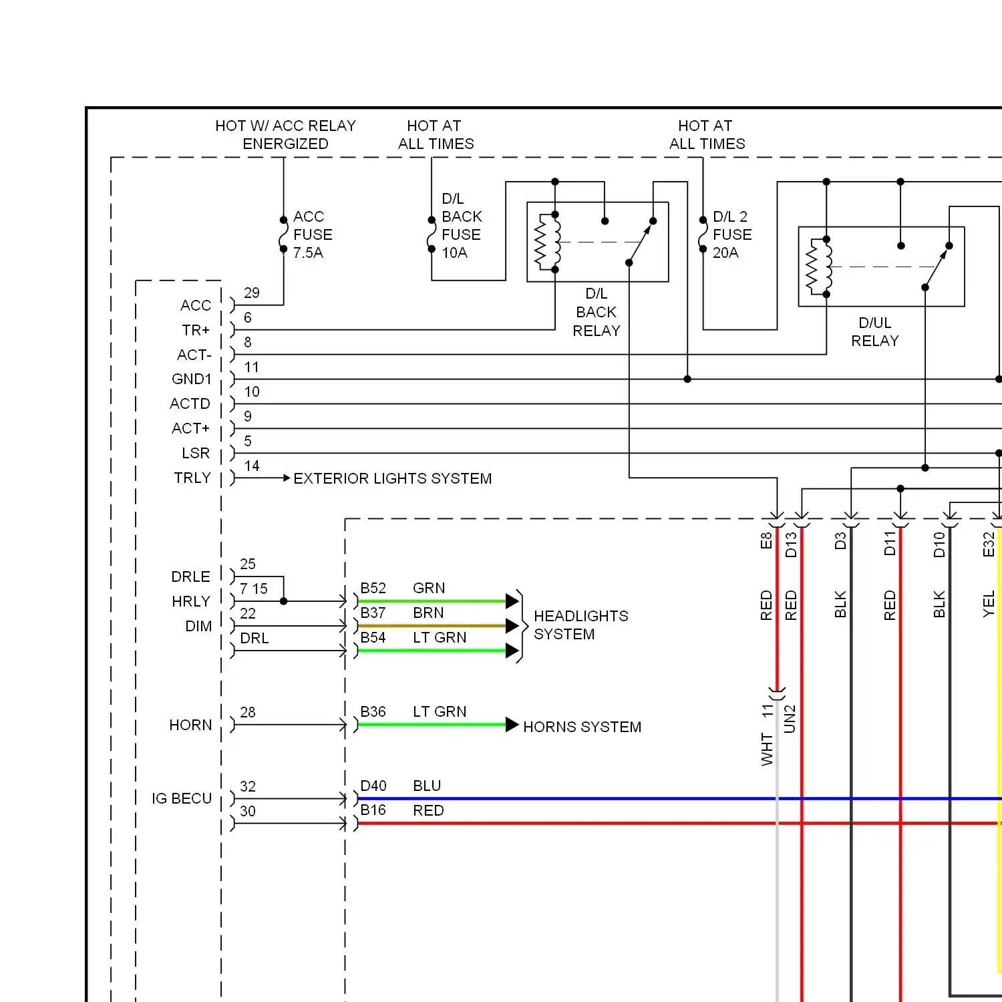Click the D/L 2 fuse symbol
Screen dimensions: 1002x1002
coord(703,234)
